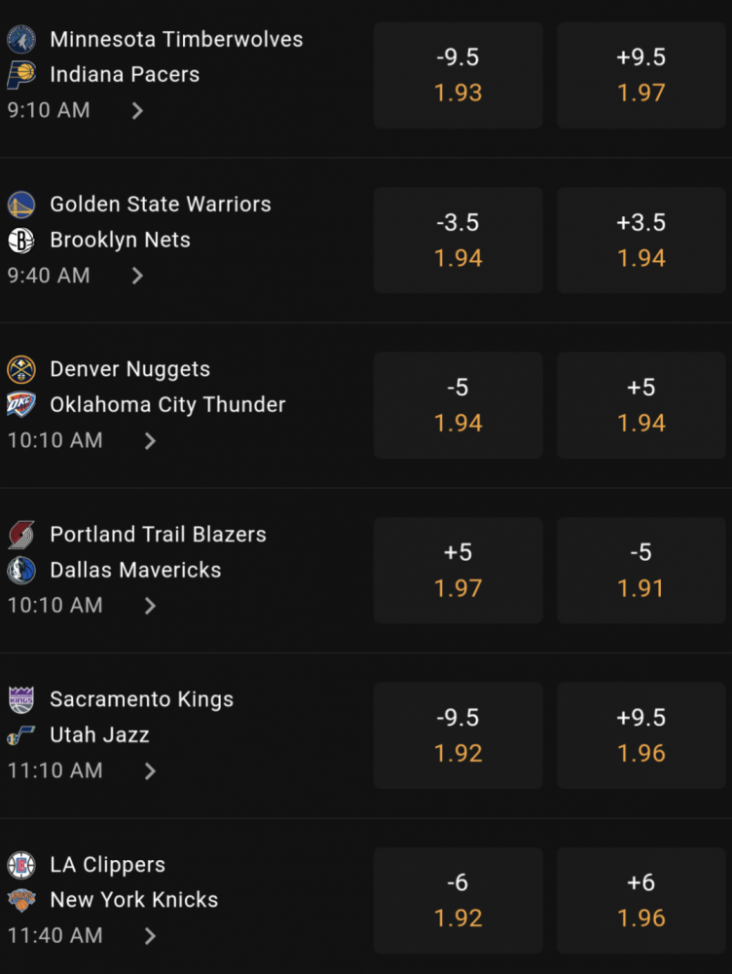Choose Mavericks -5 odds at 1.91
Screen dimensions: 732x974
tap(641, 570)
